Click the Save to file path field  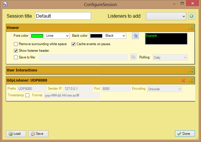[83, 57]
